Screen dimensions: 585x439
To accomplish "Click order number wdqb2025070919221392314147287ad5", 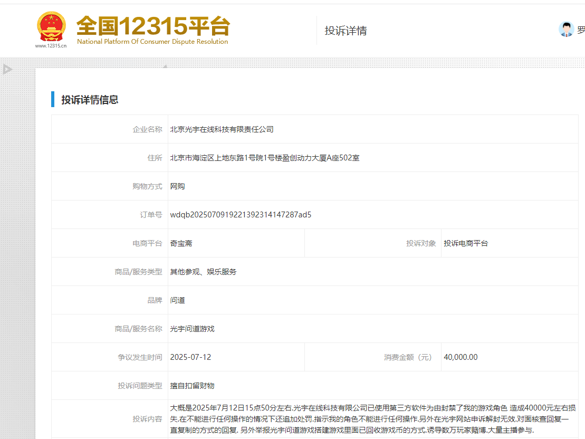I will click(x=241, y=215).
